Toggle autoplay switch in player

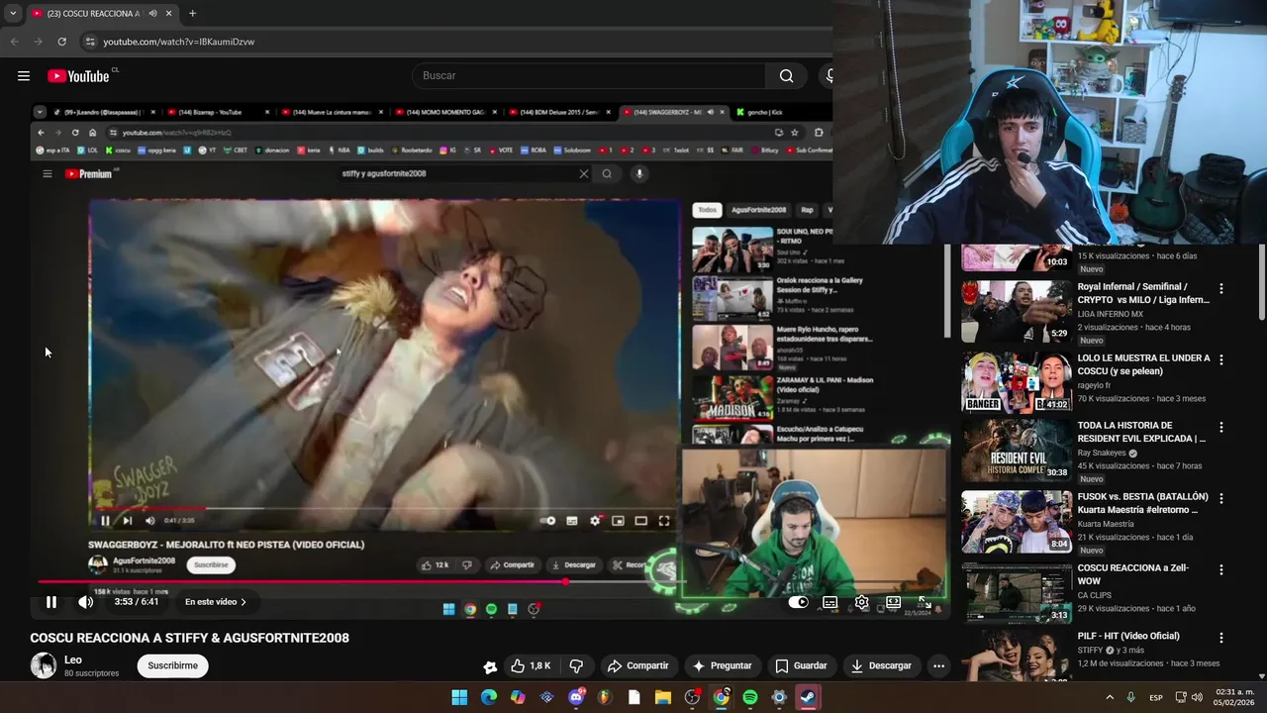click(x=798, y=602)
